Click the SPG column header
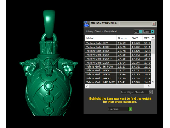170x128 pixels. [147, 38]
